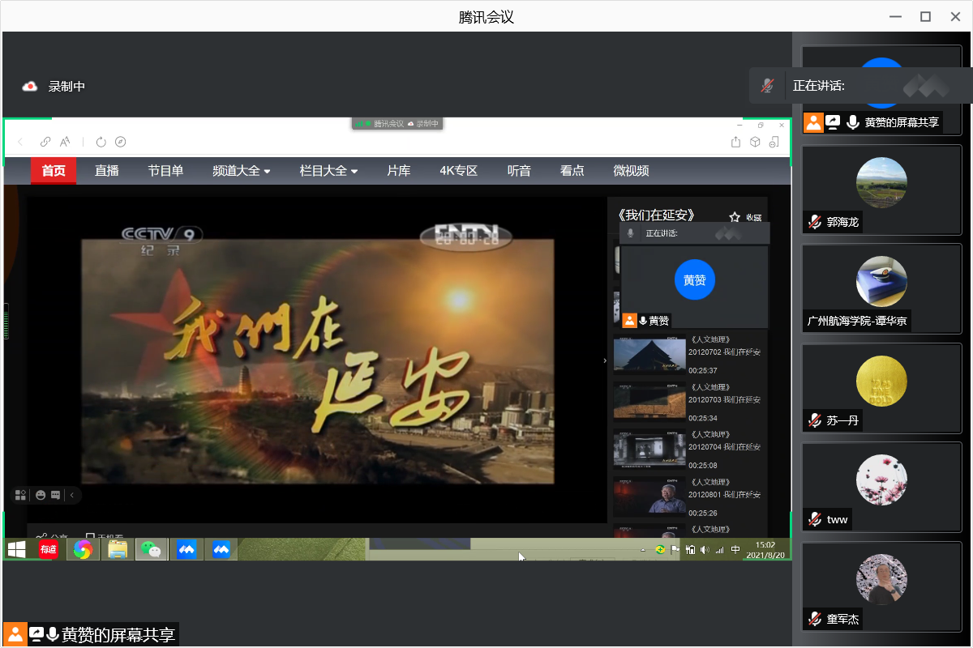Screen dimensions: 973x648
Task: Select tww's participant video tile
Action: click(881, 488)
